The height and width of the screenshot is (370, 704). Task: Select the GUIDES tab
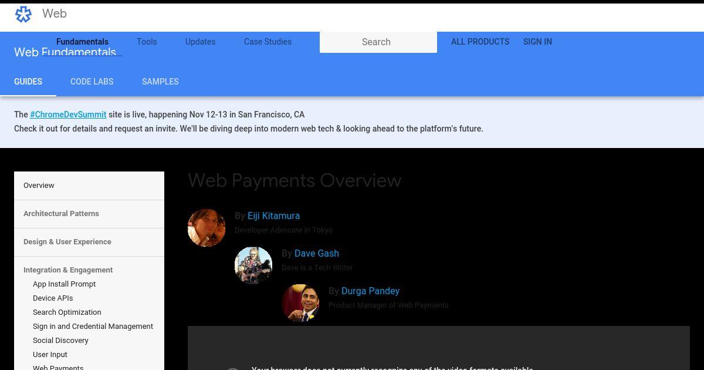click(28, 82)
